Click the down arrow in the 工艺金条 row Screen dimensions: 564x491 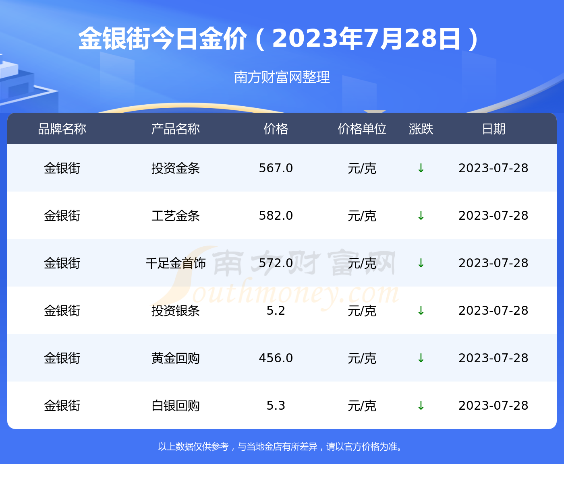pos(421,216)
